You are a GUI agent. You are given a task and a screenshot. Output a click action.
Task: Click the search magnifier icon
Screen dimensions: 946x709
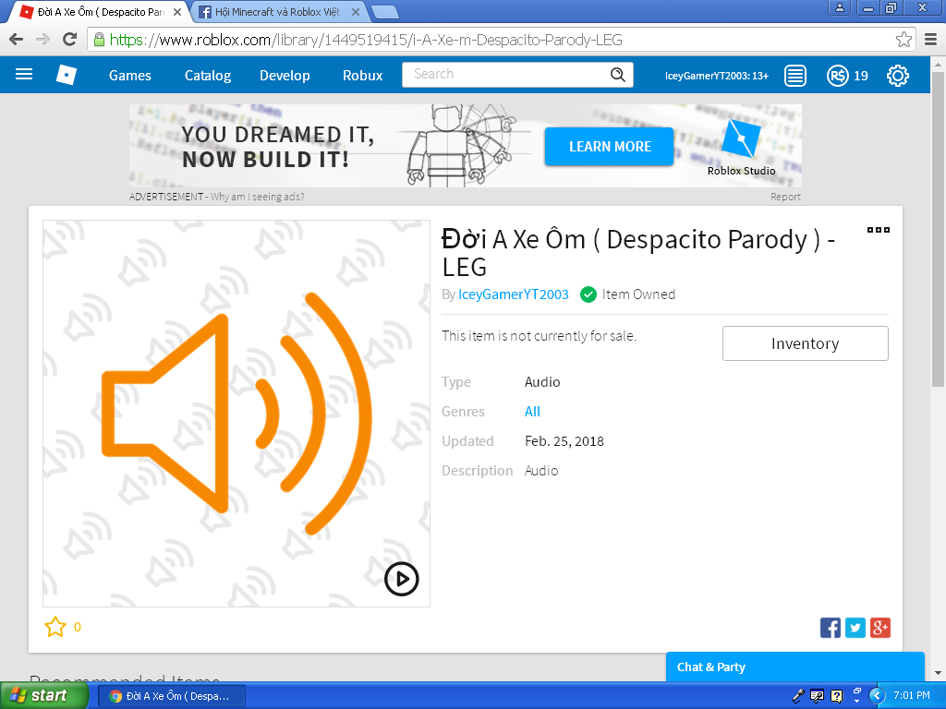click(617, 74)
